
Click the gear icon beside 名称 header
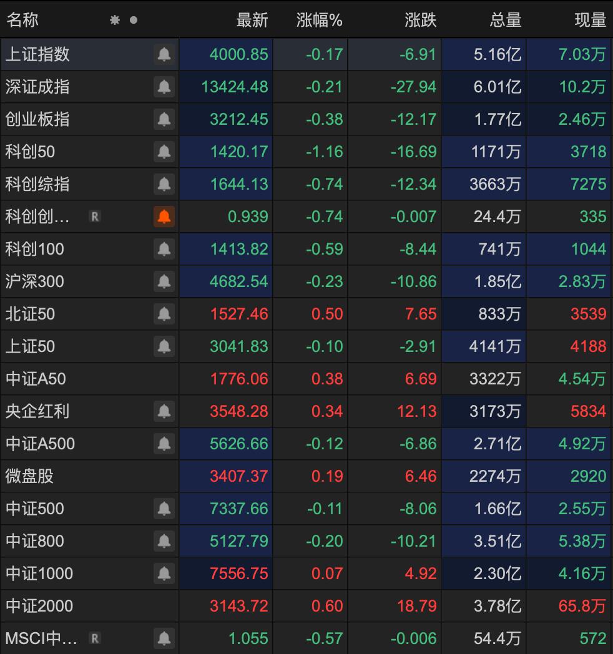point(115,20)
